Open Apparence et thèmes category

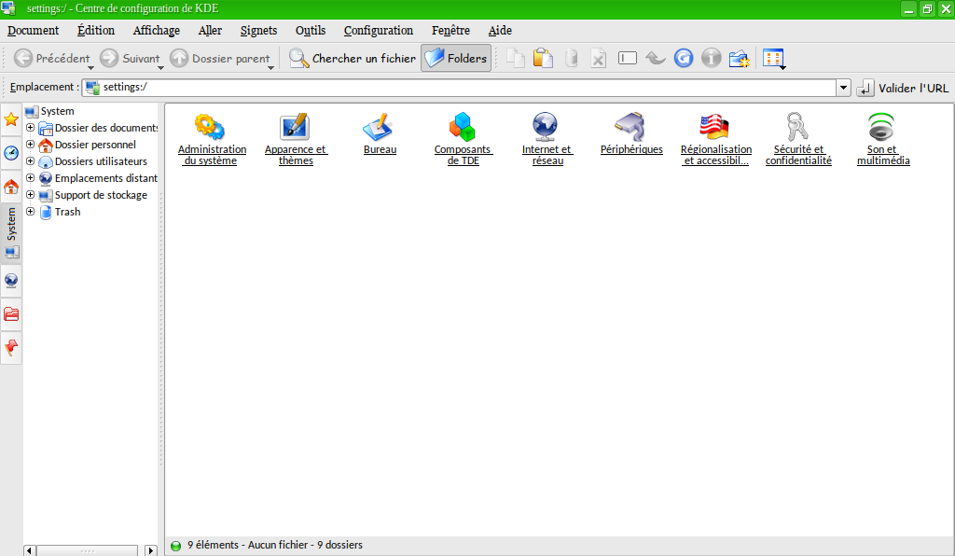[x=296, y=139]
